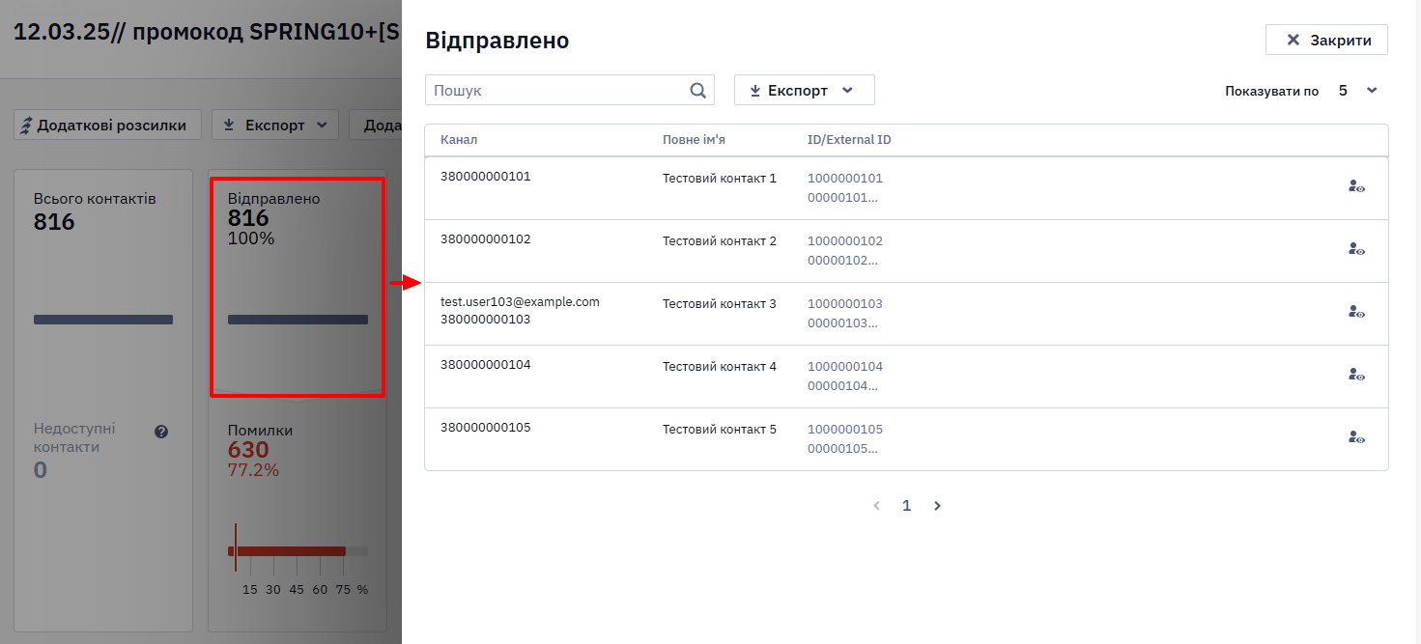1421x644 pixels.
Task: Click Повне ім'я column header
Action: 694,140
